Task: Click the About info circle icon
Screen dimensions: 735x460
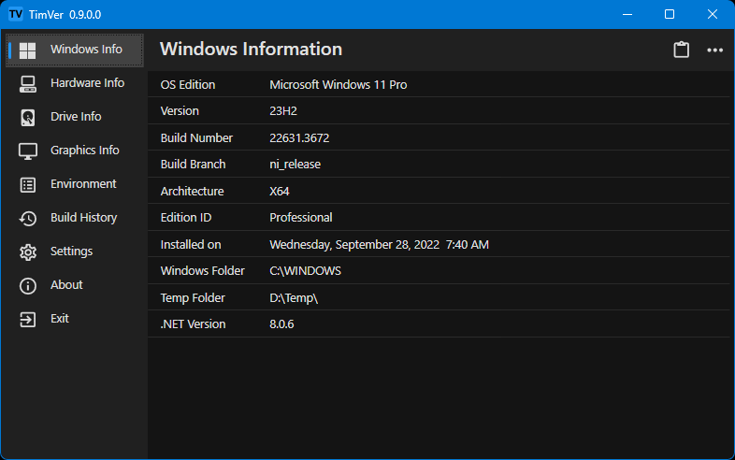Action: tap(28, 285)
